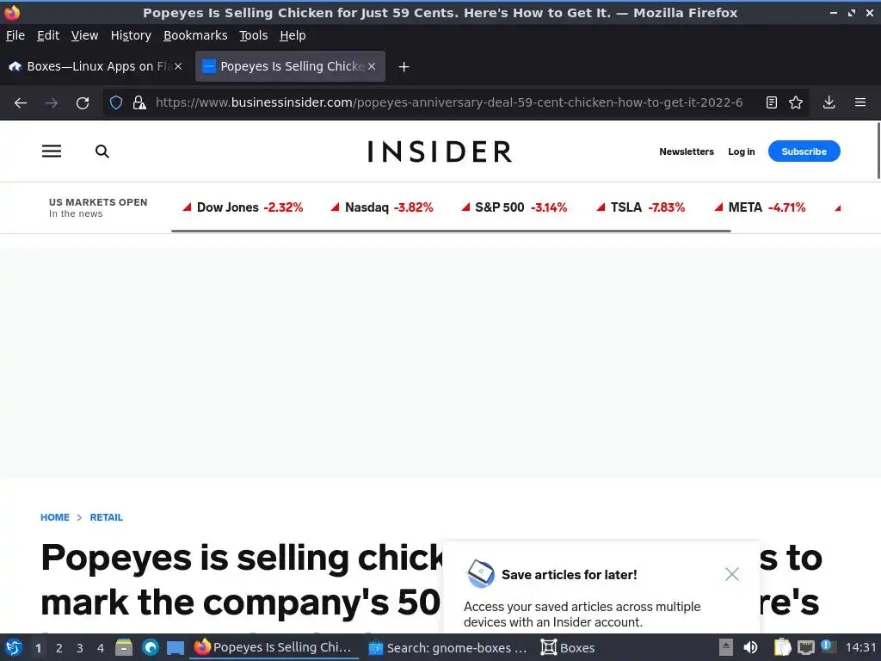This screenshot has width=881, height=661.
Task: Click the market ticker horizontal scrollbar
Action: (x=451, y=231)
